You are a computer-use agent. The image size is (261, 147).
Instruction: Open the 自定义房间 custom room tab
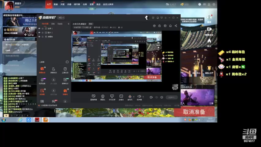point(108,4)
